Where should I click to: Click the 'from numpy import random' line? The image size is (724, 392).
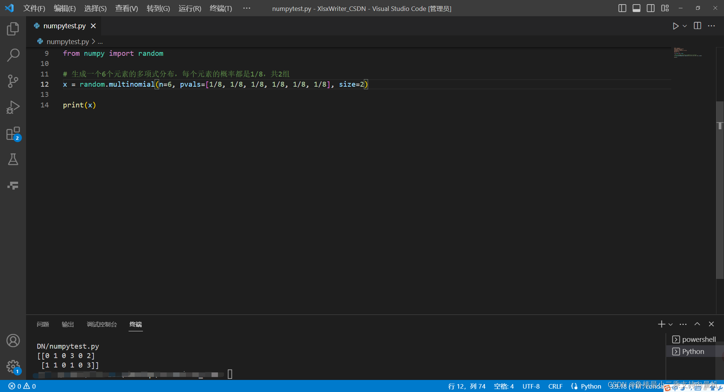(113, 54)
